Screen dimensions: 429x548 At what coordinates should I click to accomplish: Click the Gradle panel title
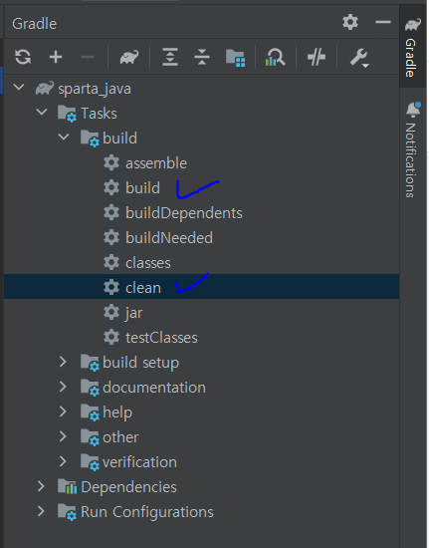pos(34,24)
